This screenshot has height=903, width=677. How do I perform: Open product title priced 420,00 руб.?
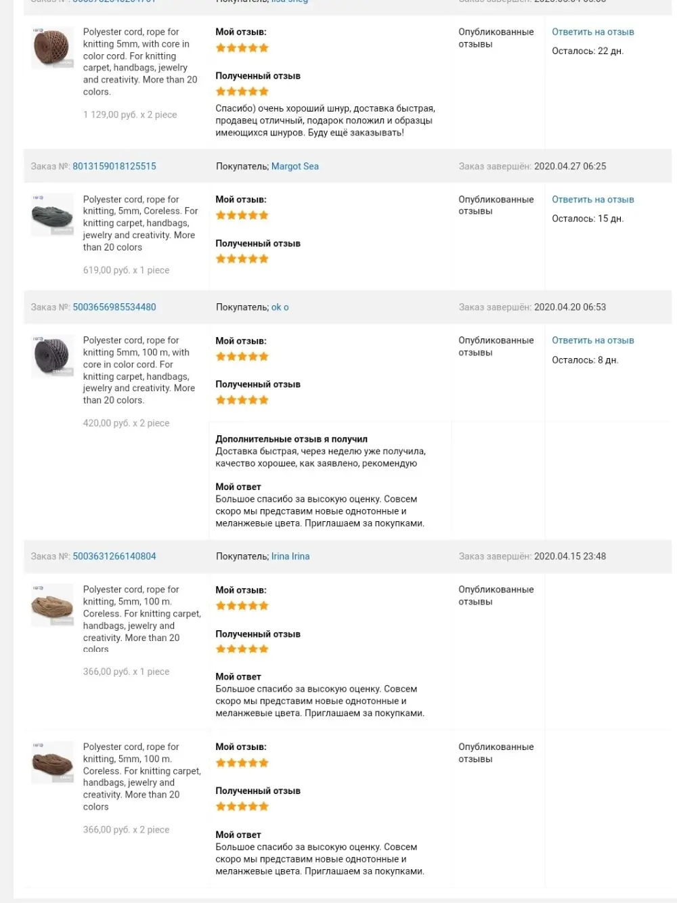pyautogui.click(x=139, y=370)
